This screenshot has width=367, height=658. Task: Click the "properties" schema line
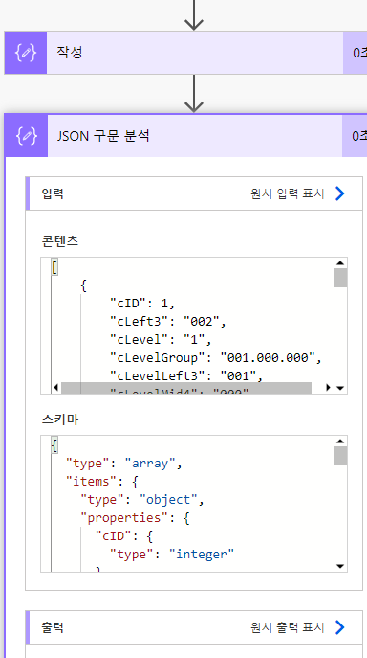pos(136,518)
